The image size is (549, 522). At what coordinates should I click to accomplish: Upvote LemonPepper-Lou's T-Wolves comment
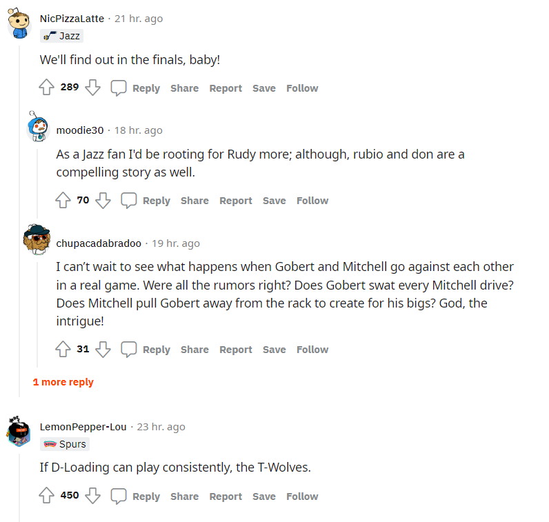47,496
